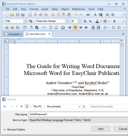Toggle numbered list
The width and height of the screenshot is (128, 136).
[119, 27]
